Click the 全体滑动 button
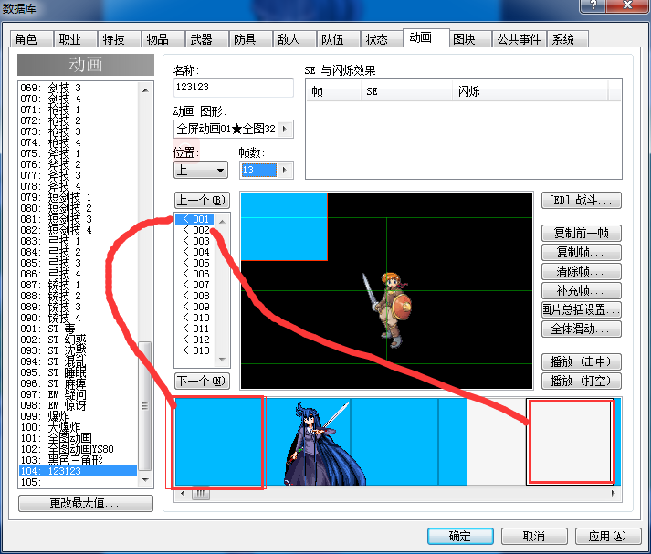The width and height of the screenshot is (651, 554). pos(582,329)
